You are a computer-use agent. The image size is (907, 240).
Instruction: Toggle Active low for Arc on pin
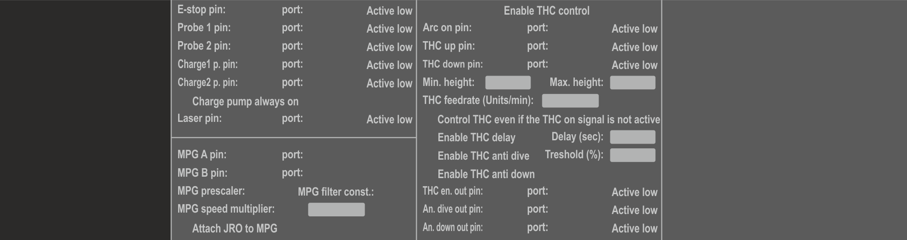point(634,29)
